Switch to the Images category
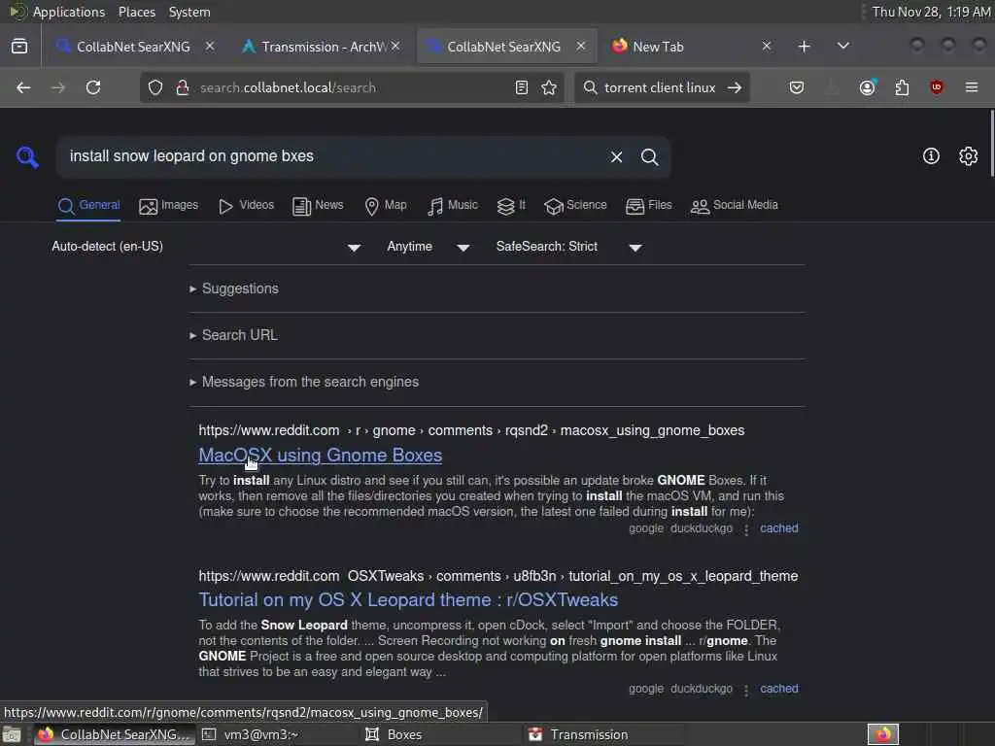The width and height of the screenshot is (995, 746). click(168, 206)
